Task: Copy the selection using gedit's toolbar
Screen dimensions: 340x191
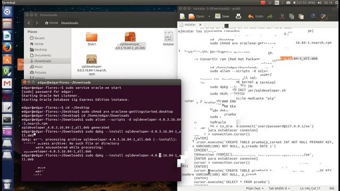Action: pyautogui.click(x=292, y=16)
